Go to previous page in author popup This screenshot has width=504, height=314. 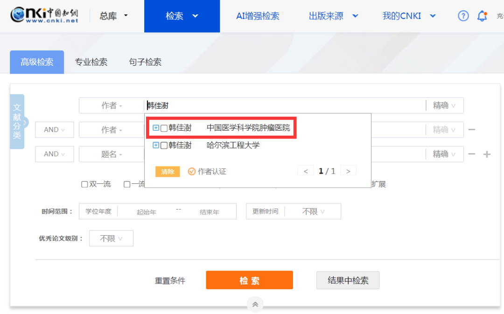click(x=306, y=171)
